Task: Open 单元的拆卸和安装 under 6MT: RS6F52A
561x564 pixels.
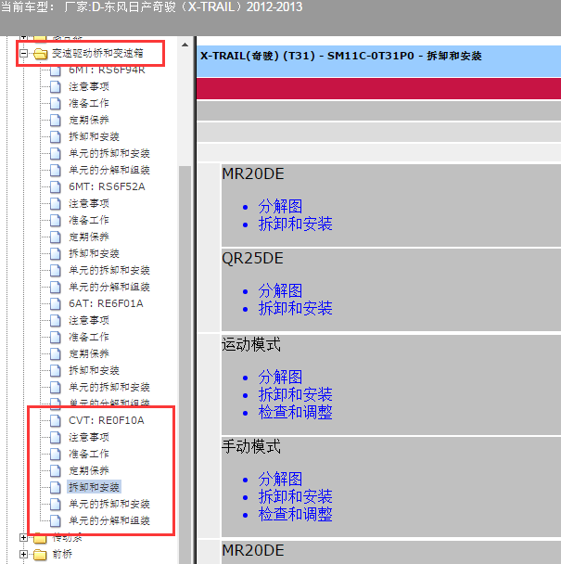Action: [109, 270]
